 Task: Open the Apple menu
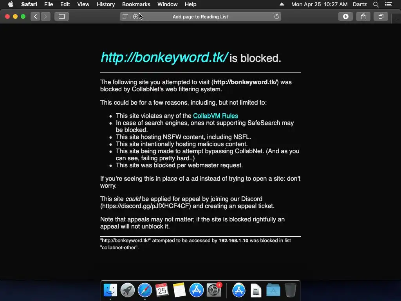click(x=11, y=4)
